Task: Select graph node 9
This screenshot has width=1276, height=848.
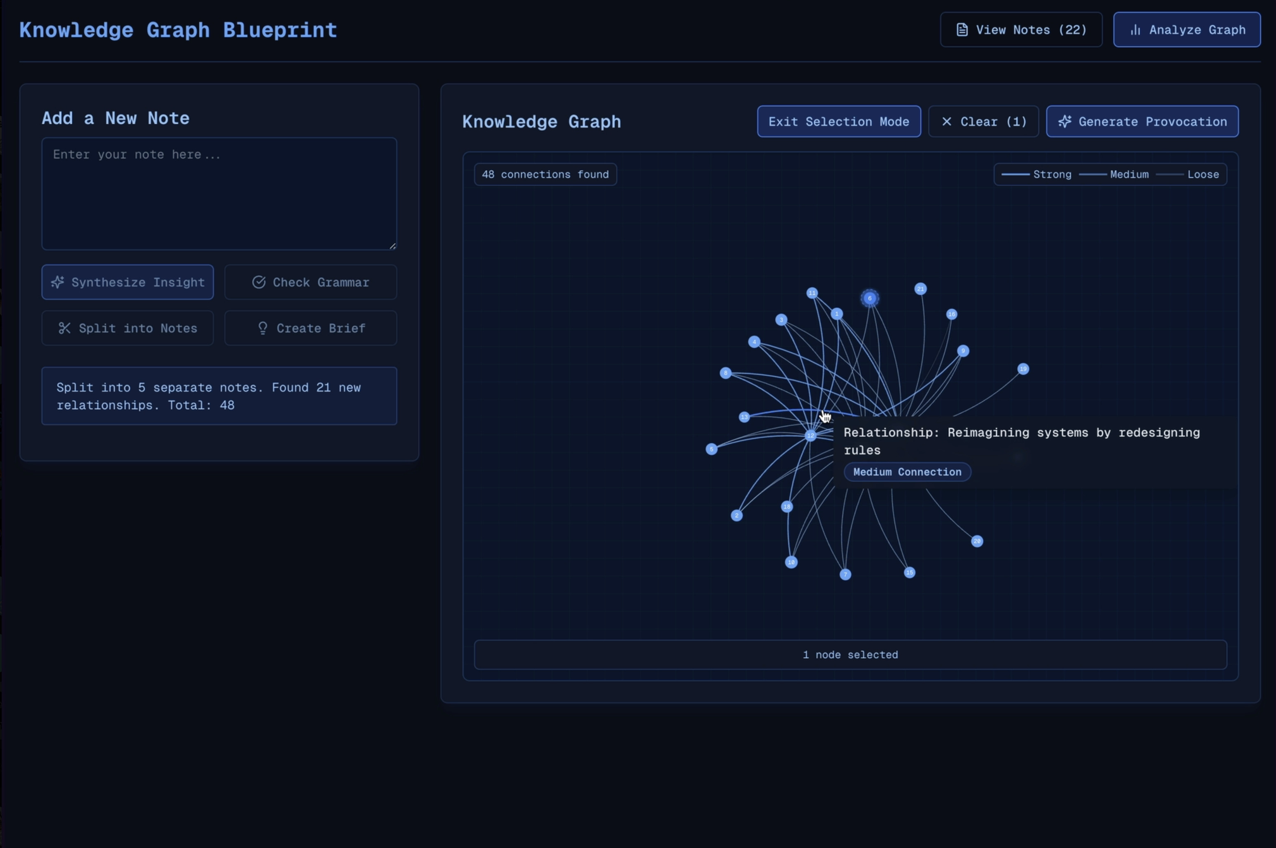Action: (x=963, y=351)
